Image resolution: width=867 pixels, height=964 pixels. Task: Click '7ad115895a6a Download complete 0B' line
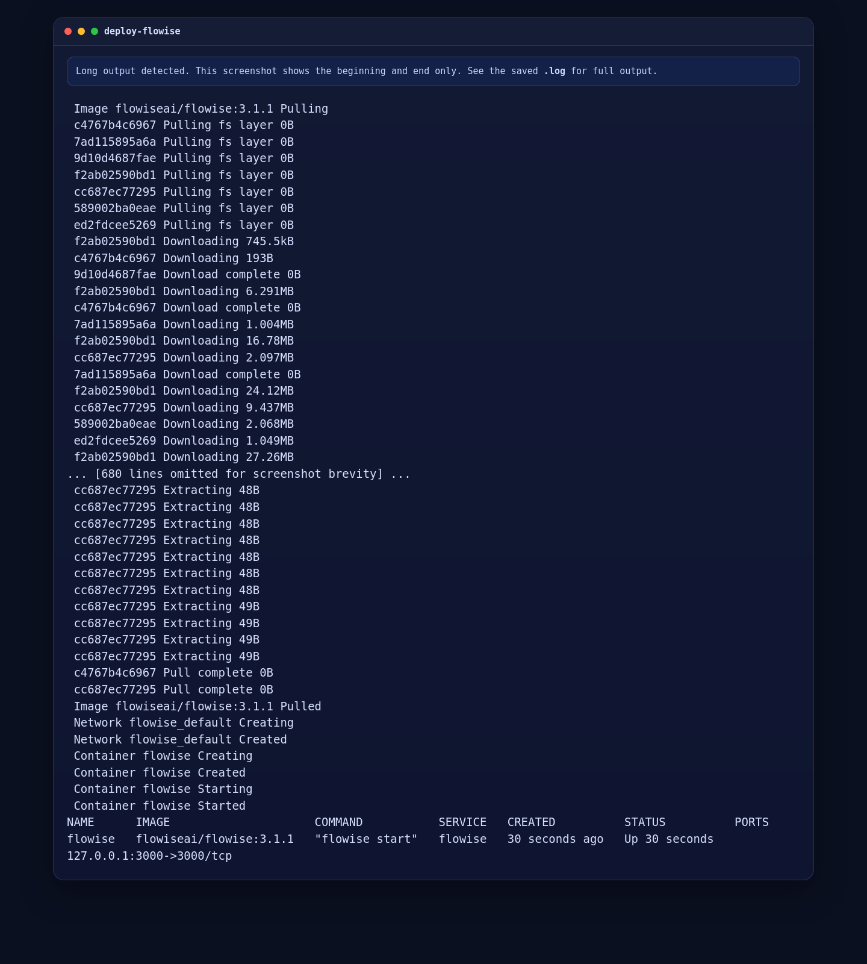tap(187, 374)
